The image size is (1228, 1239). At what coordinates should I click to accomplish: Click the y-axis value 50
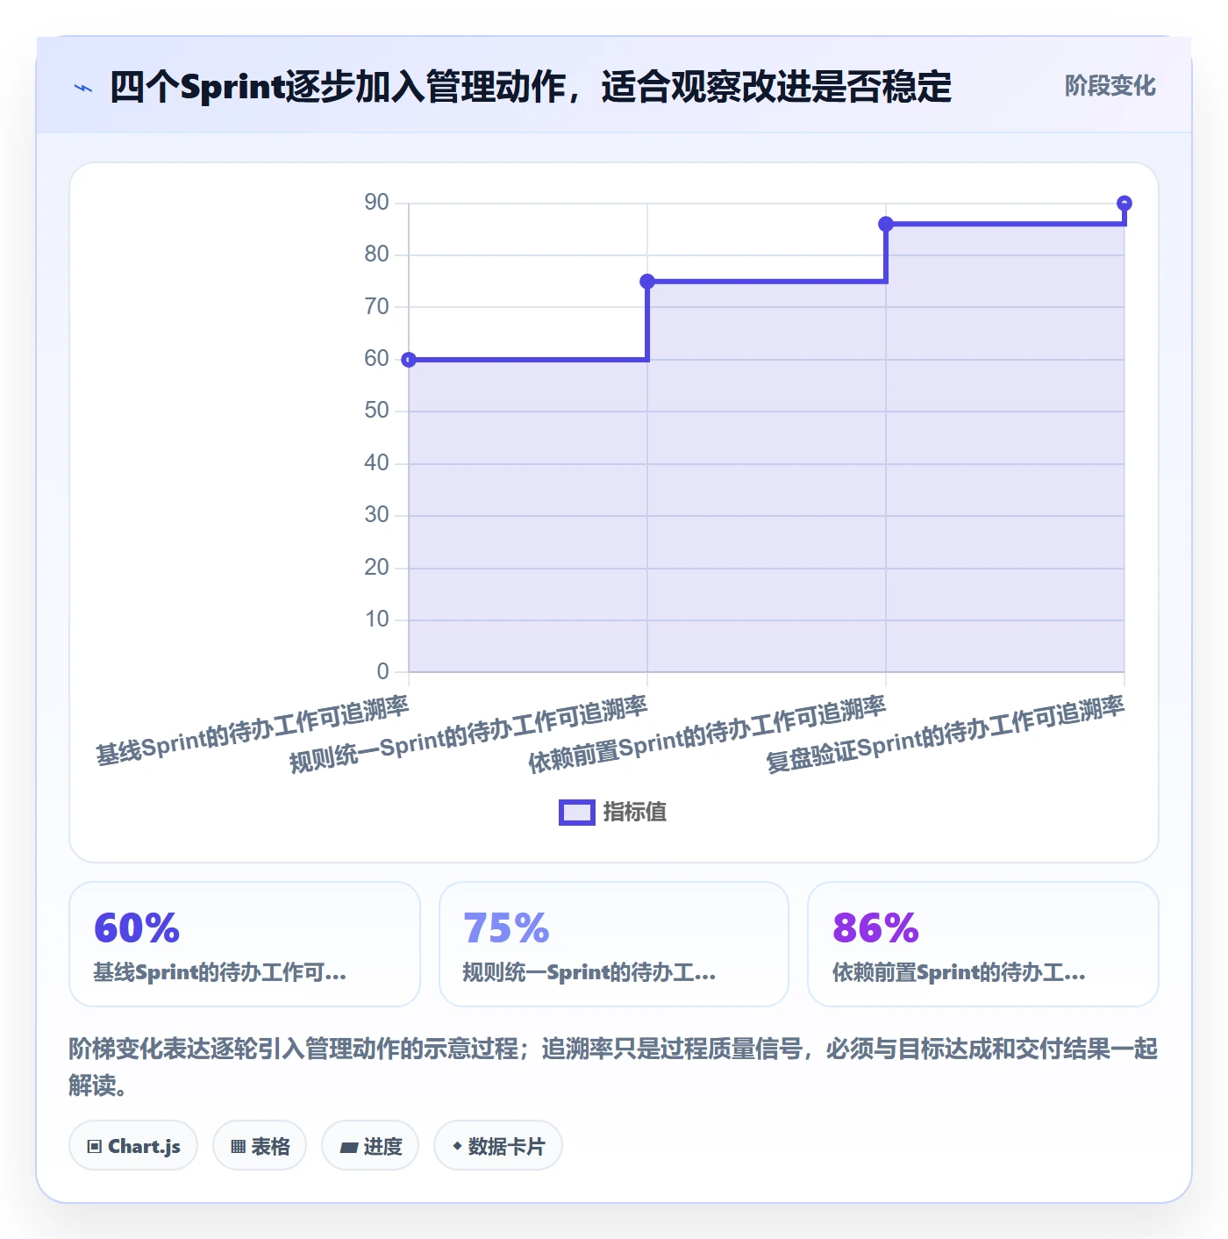pos(377,411)
